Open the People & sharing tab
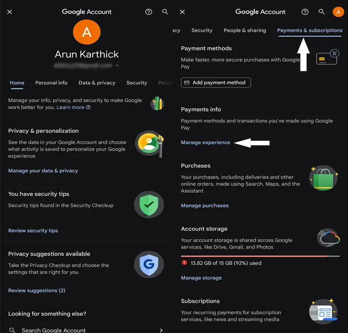This screenshot has width=348, height=333. point(245,30)
